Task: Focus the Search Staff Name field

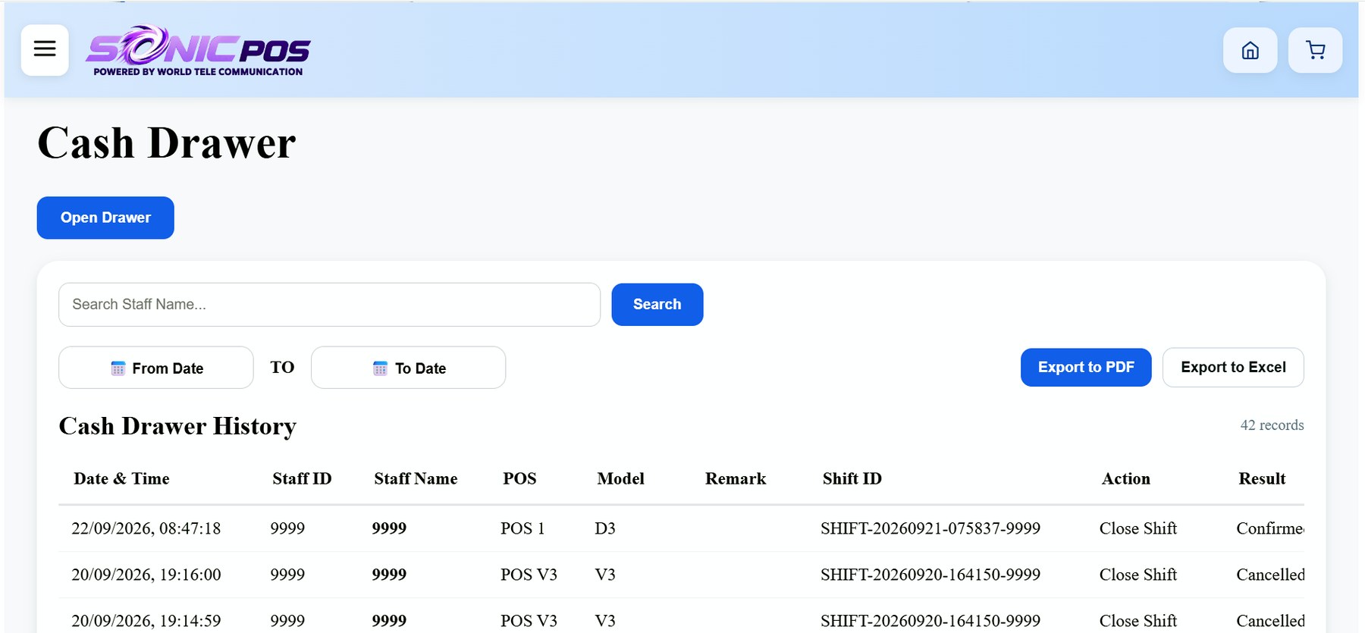Action: point(329,305)
